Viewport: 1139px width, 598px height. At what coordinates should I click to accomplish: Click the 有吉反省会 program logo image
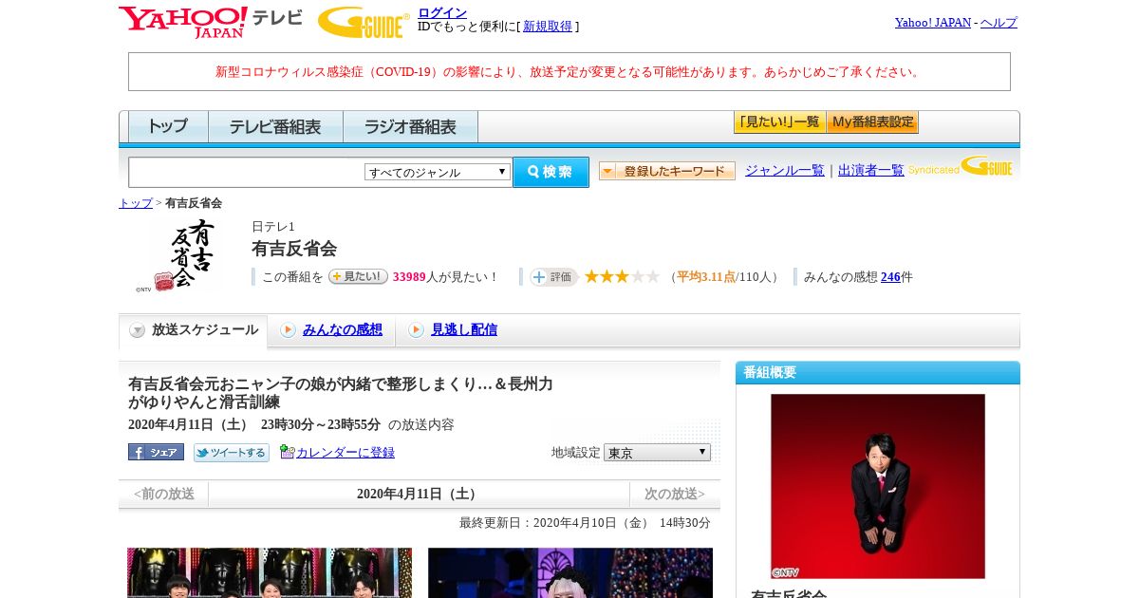coord(180,254)
